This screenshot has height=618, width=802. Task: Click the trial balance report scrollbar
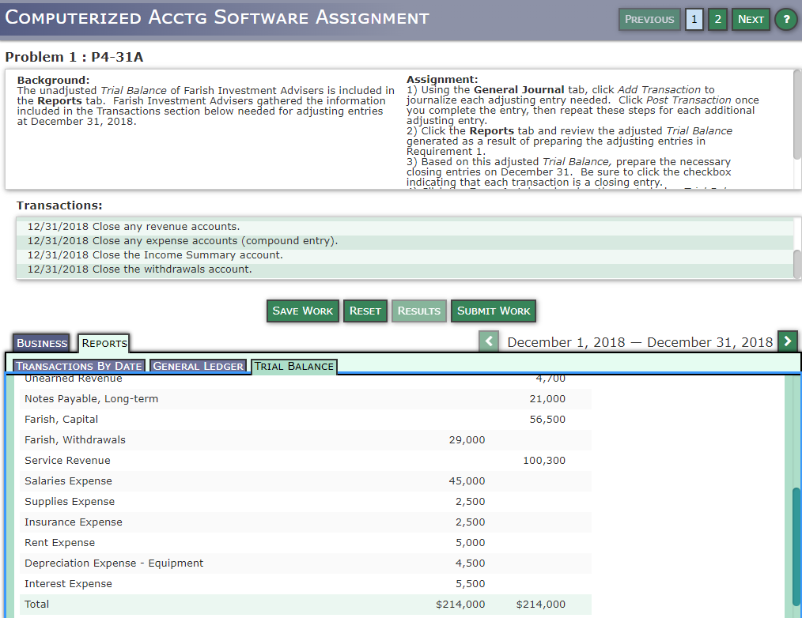tap(796, 547)
